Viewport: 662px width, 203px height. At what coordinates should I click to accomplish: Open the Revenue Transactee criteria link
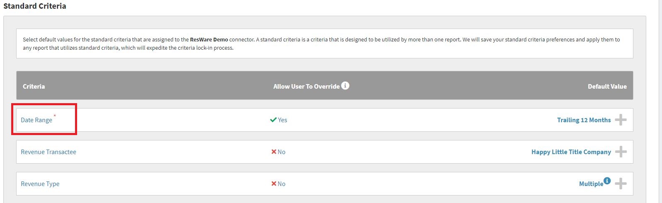coord(48,152)
